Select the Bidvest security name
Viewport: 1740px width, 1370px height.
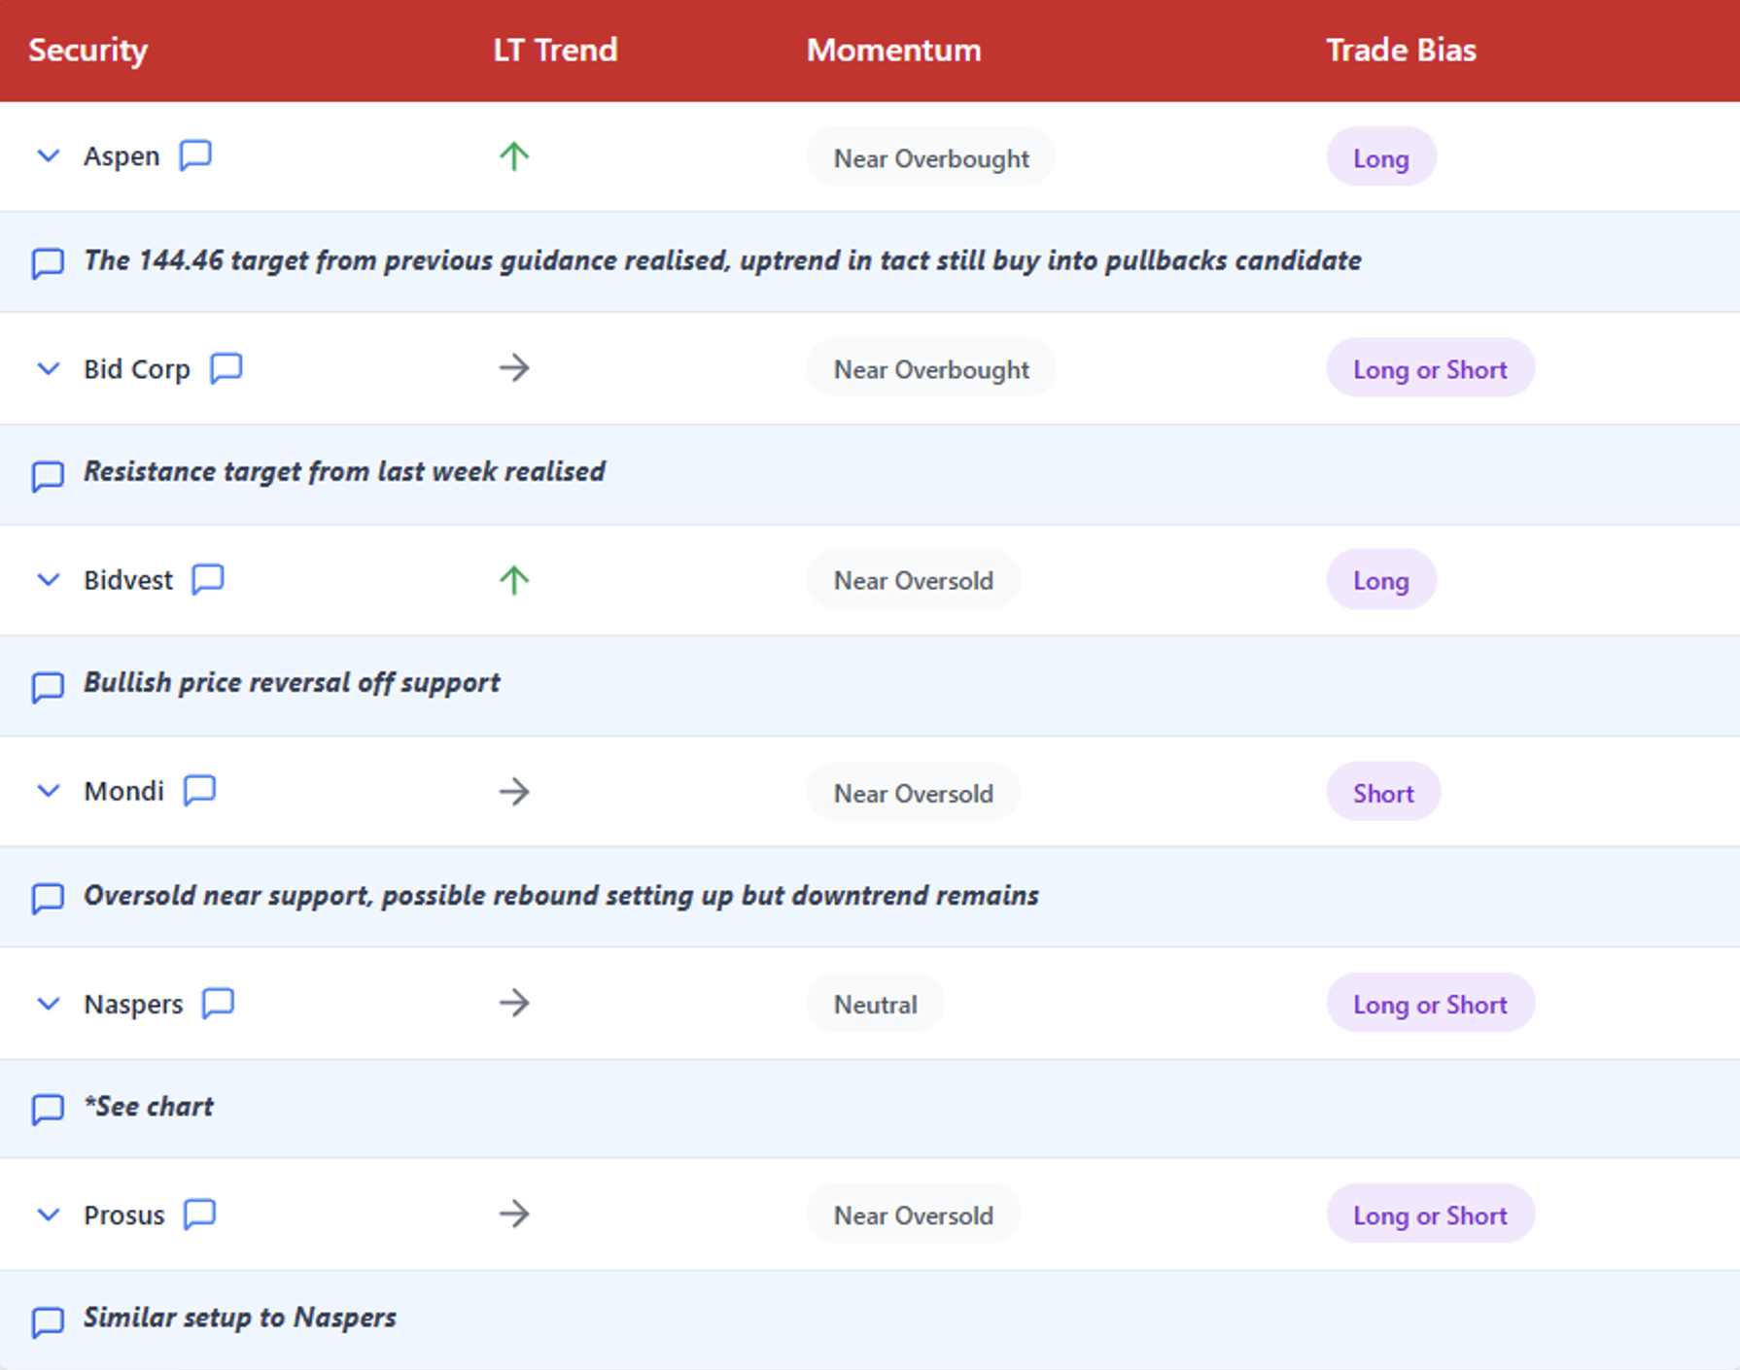coord(128,580)
